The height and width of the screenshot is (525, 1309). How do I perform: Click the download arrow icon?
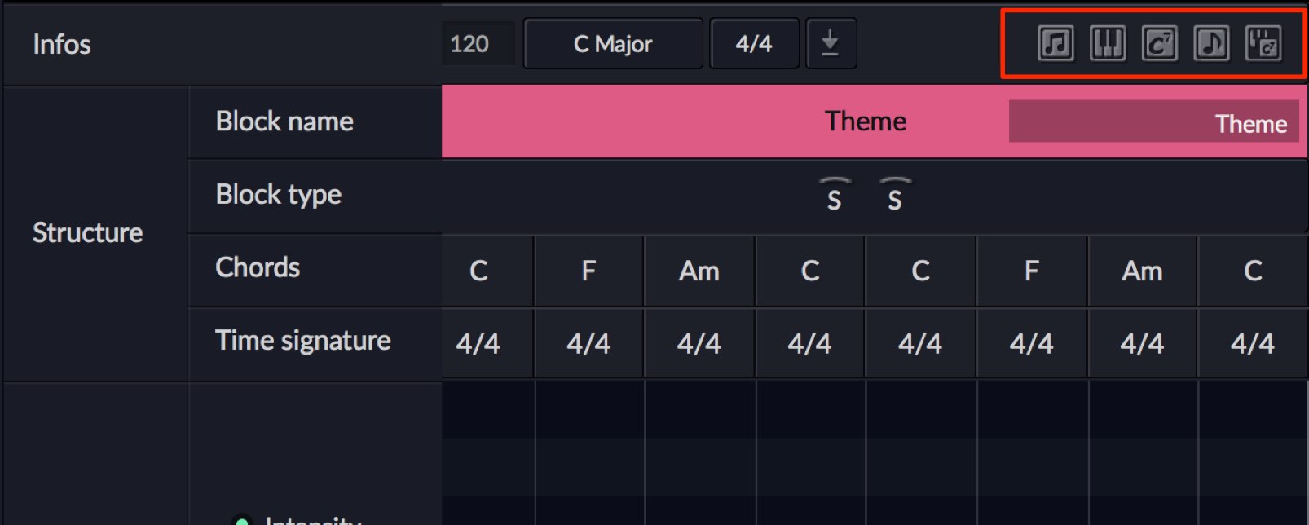[831, 43]
